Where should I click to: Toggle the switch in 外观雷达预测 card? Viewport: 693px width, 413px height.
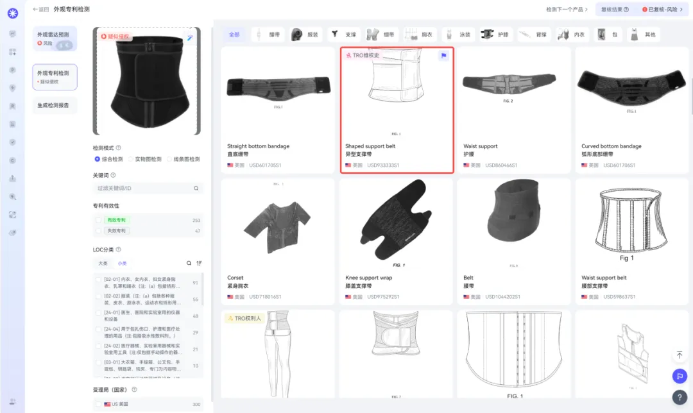coord(64,45)
